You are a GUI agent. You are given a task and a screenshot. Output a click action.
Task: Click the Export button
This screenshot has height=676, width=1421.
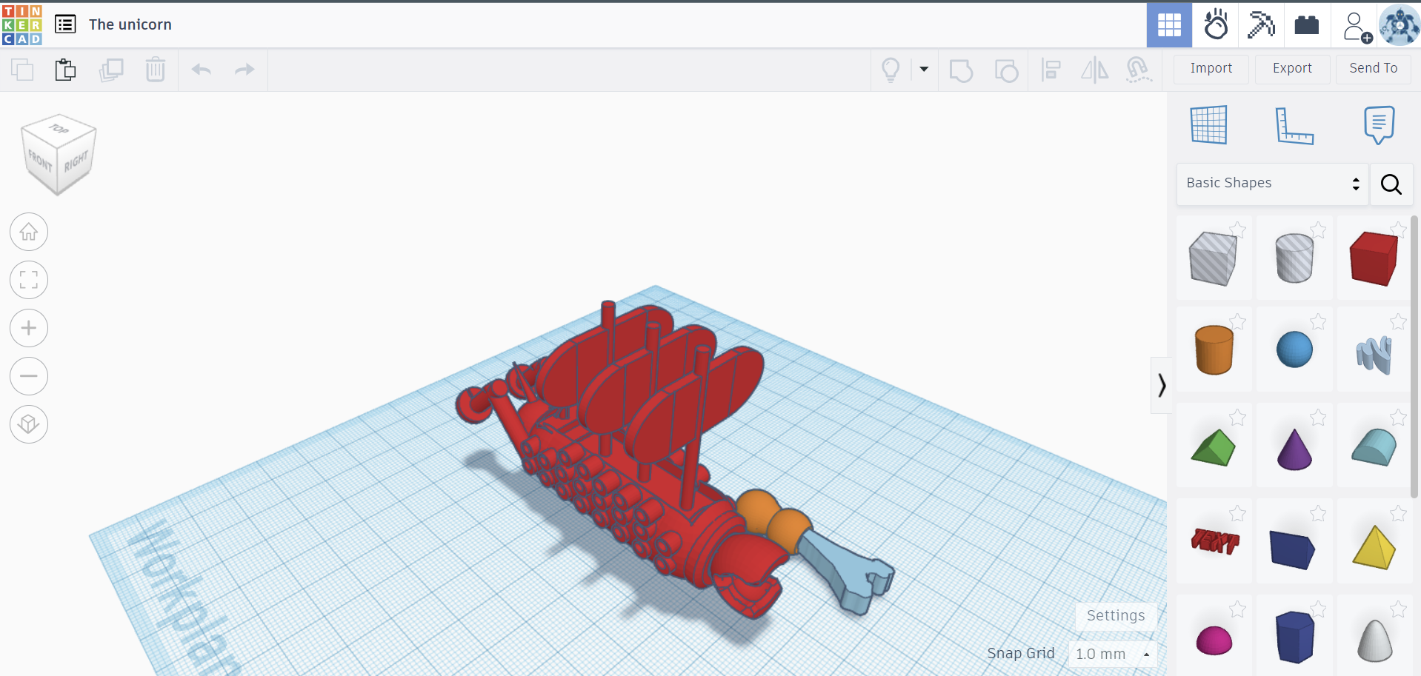pos(1292,69)
